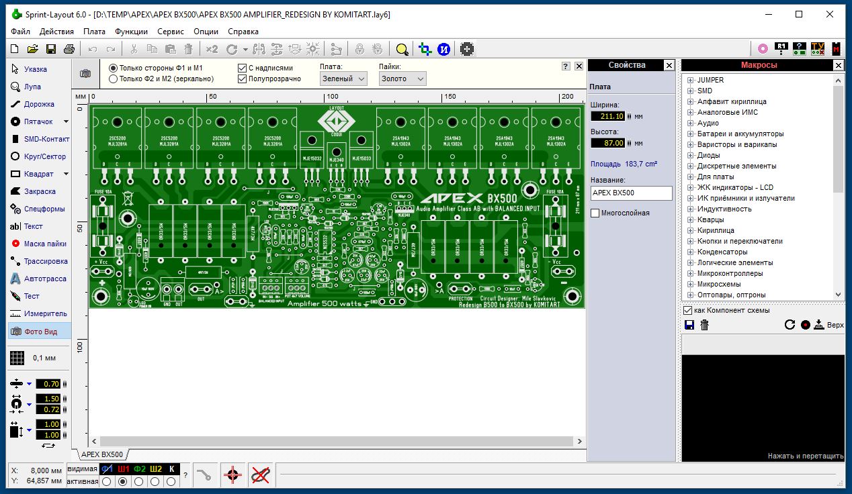
Task: Open a layout file via the folder icon
Action: click(x=32, y=49)
